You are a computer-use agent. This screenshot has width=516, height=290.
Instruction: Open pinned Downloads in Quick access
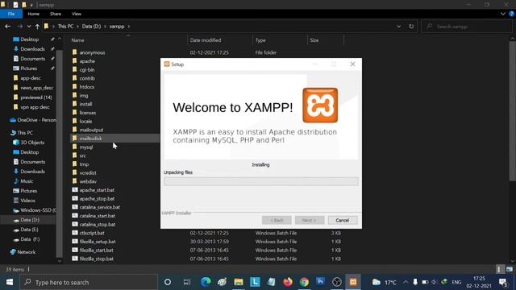pos(32,49)
